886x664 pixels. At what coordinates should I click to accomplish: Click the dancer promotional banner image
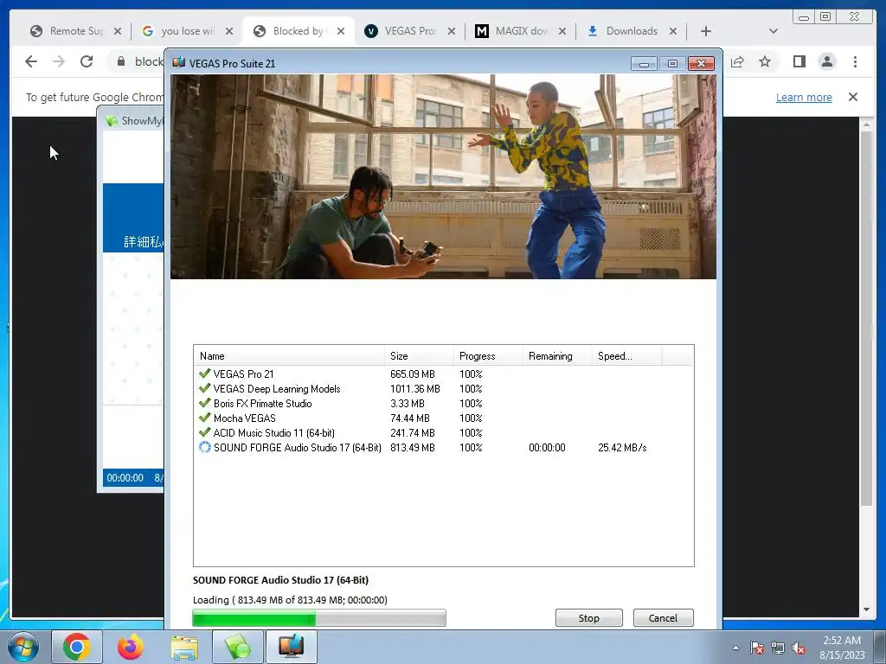coord(444,176)
